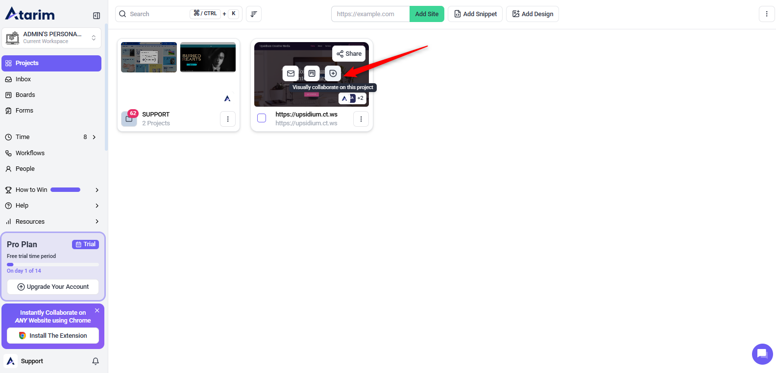Dismiss the Chrome extension promo banner
This screenshot has width=776, height=373.
click(x=97, y=310)
